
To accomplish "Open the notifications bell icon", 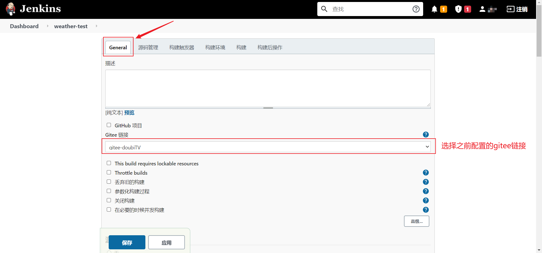I will (x=434, y=9).
